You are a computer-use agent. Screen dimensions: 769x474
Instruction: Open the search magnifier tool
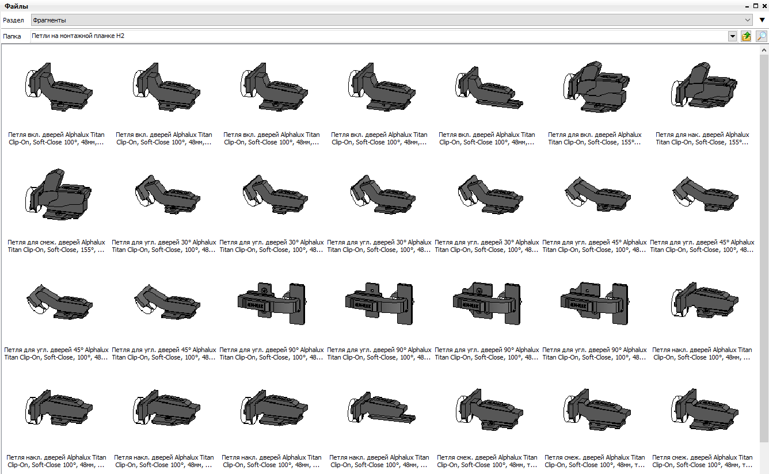[x=761, y=36]
